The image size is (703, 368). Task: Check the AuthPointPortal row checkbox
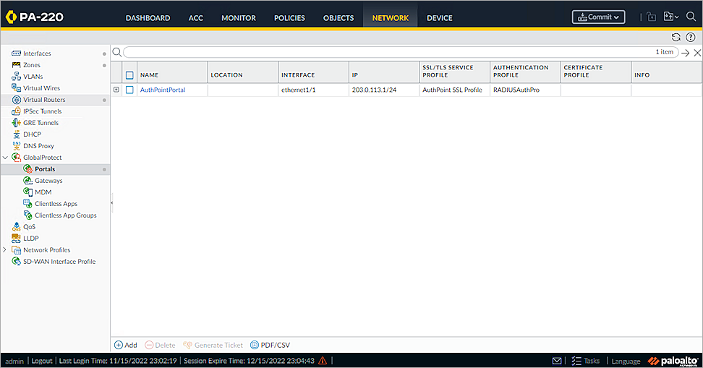click(129, 90)
